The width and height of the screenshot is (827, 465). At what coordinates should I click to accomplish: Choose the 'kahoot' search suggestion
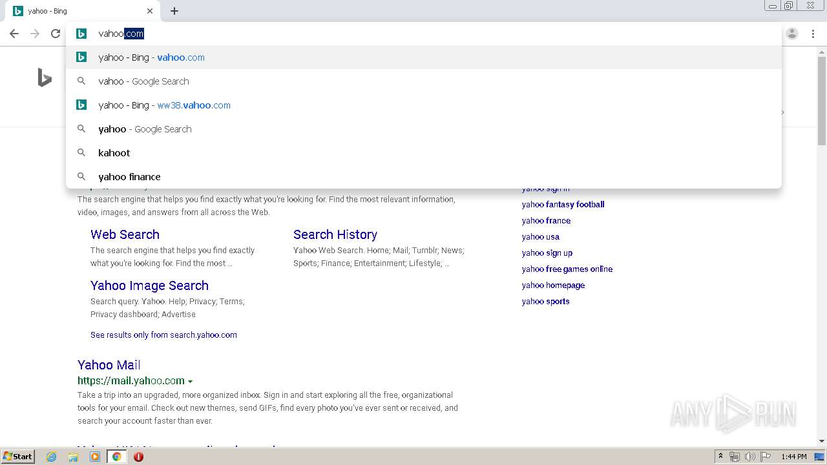pos(423,153)
